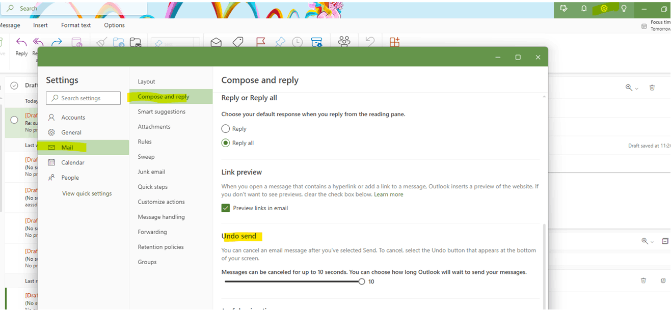Open Customize actions settings

point(171,202)
